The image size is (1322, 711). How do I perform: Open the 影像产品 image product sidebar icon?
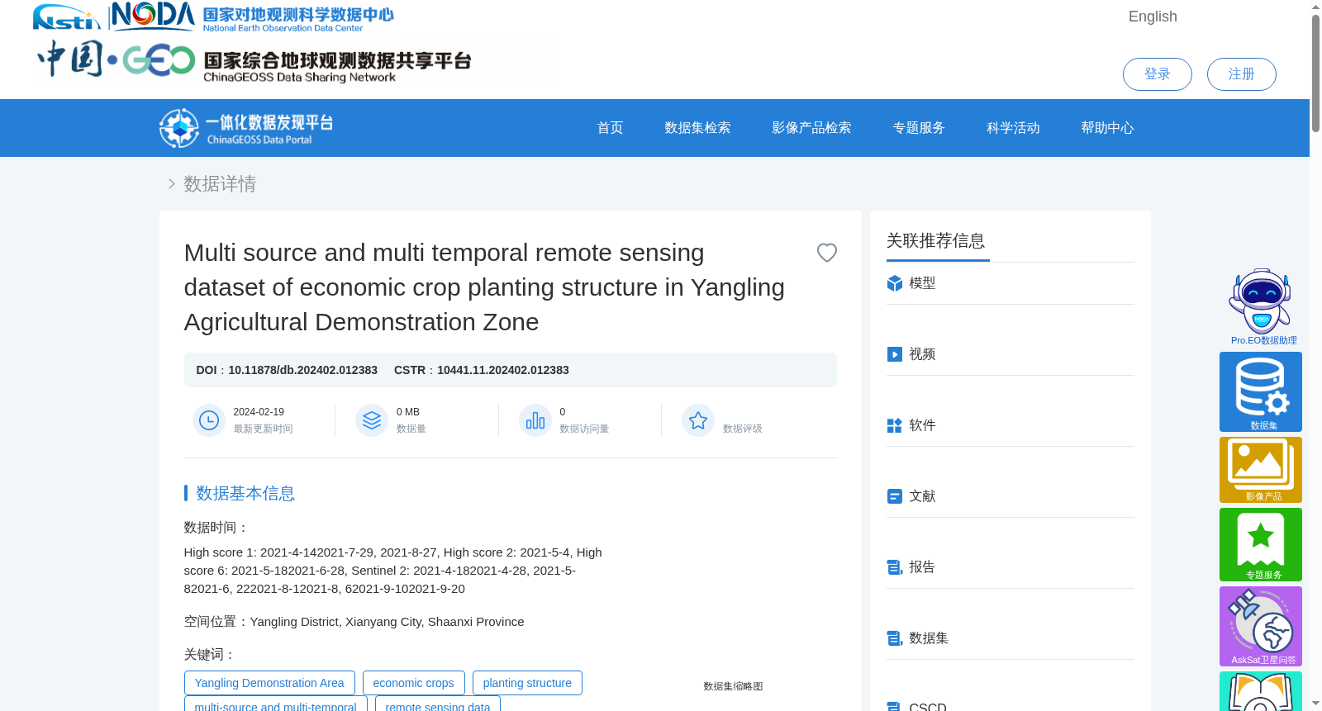coord(1261,470)
